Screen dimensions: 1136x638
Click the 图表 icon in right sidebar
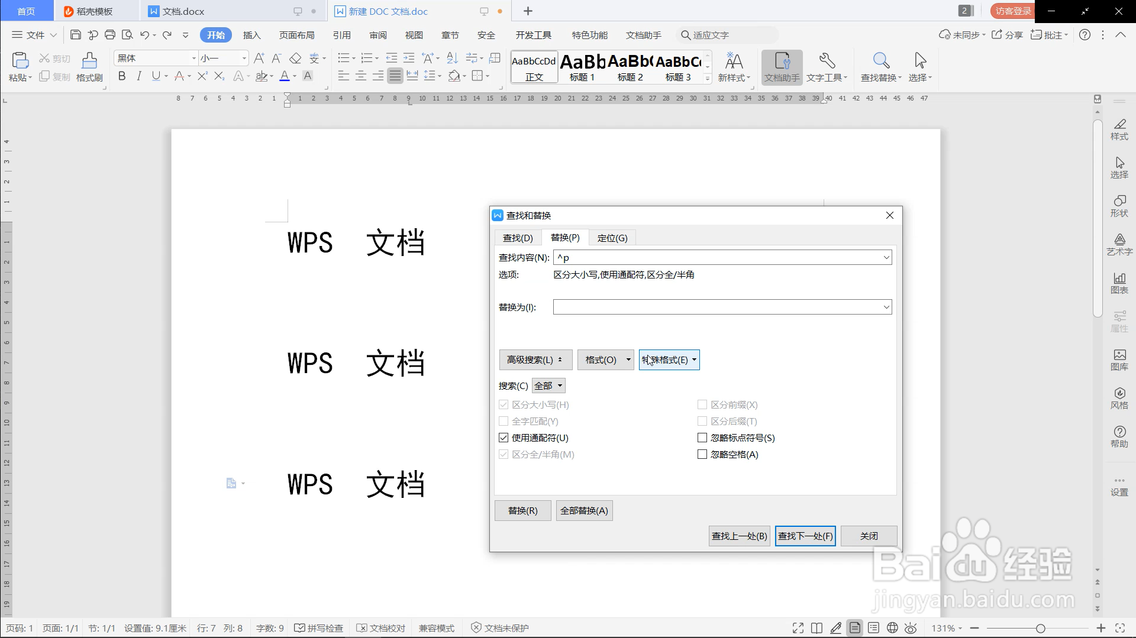coord(1119,282)
